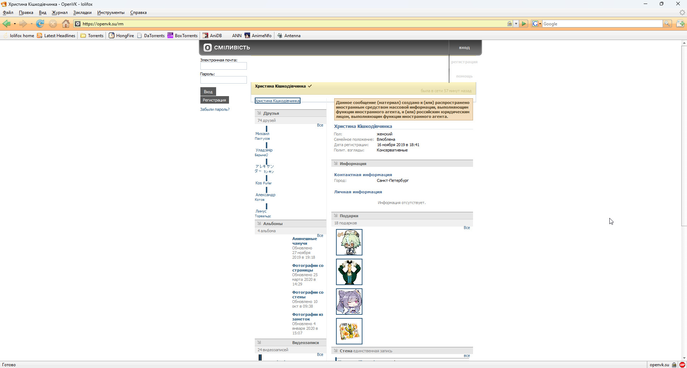Click the вход link in site header
687x368 pixels.
tap(464, 48)
